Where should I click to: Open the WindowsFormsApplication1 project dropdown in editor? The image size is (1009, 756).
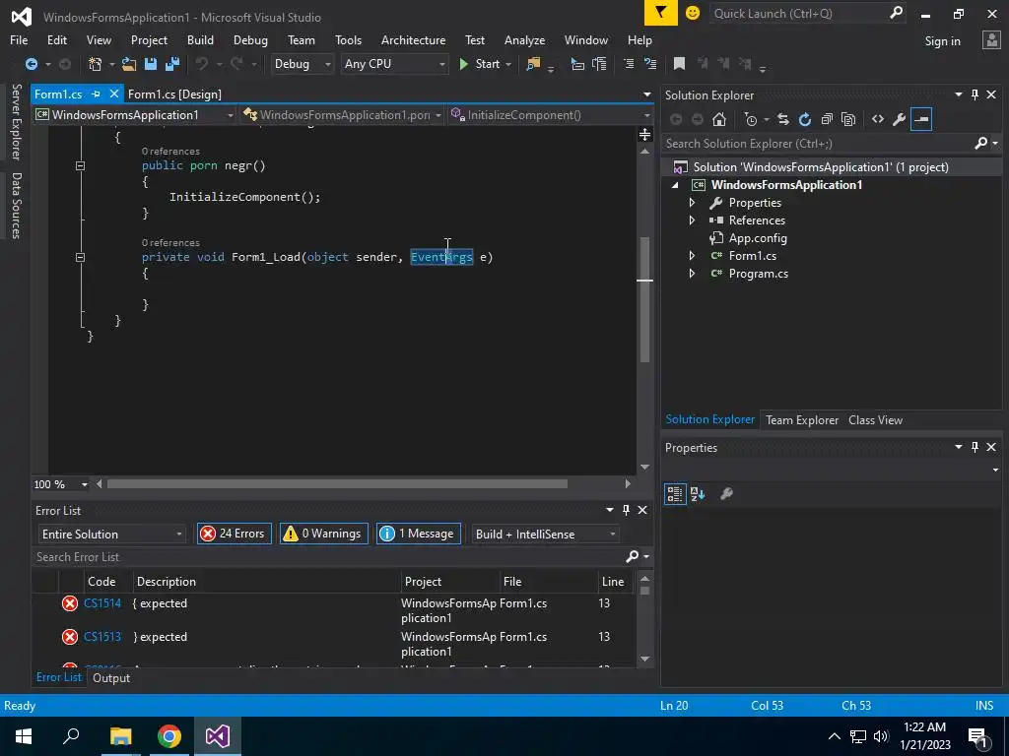point(134,115)
